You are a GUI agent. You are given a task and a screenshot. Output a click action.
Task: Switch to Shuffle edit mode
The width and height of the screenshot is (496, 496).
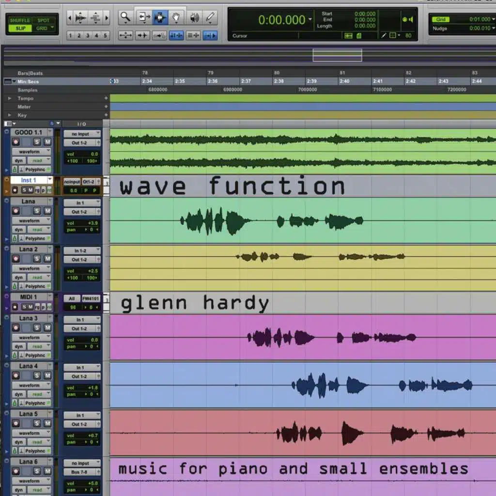[x=19, y=21]
